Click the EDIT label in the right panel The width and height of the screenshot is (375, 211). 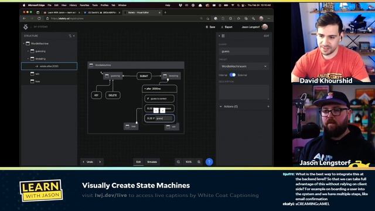pos(266,36)
